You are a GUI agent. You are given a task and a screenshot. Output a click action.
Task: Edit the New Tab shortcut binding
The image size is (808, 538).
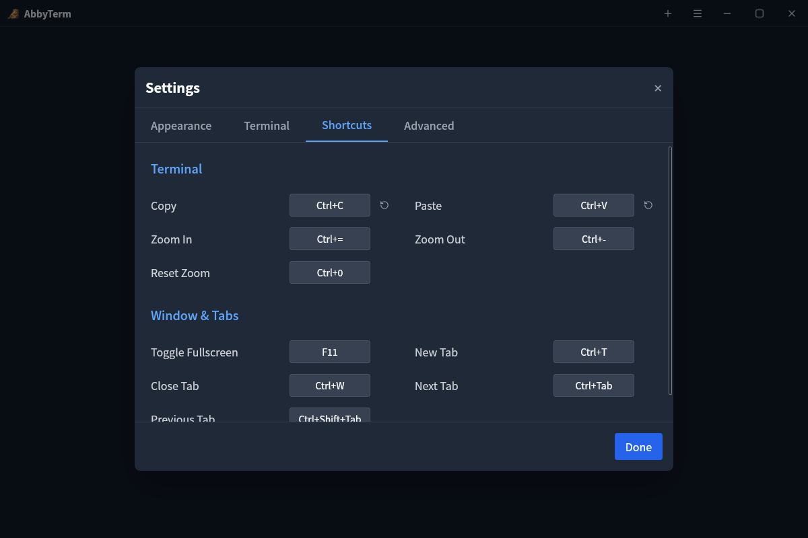click(x=593, y=352)
